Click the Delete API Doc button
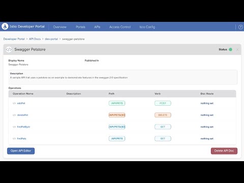 point(224,151)
